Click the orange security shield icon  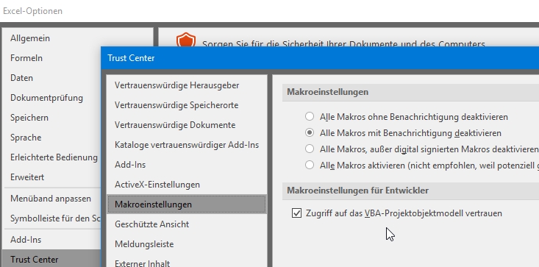pos(186,40)
